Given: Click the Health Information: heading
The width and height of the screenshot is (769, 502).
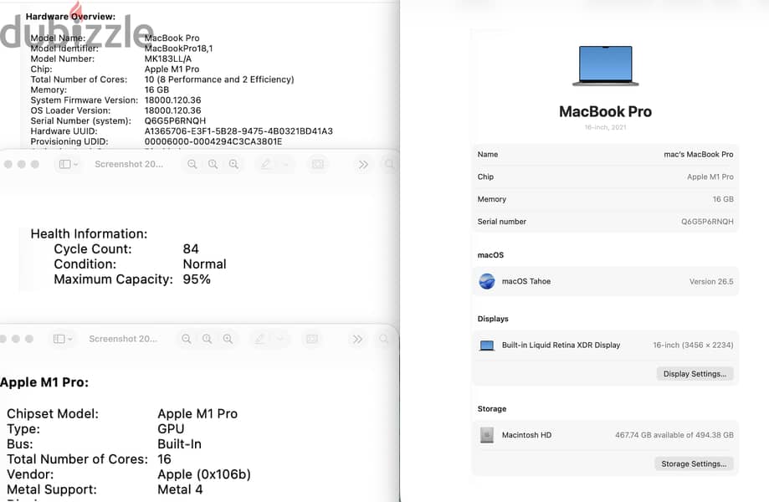Looking at the screenshot, I should pos(89,233).
